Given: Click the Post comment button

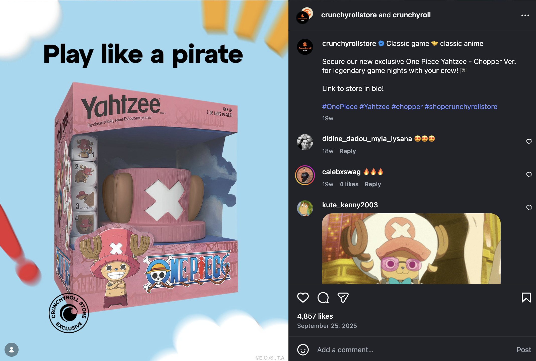Looking at the screenshot, I should 524,350.
